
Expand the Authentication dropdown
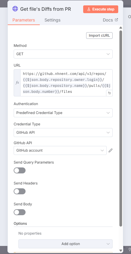pos(63,113)
